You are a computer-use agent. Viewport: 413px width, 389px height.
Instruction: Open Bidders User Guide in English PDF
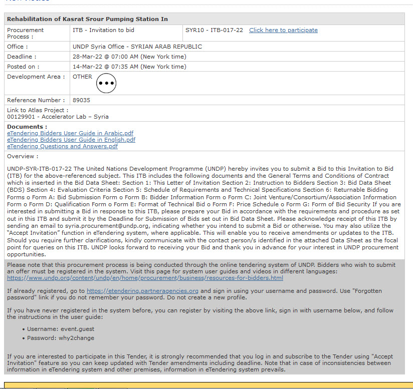71,140
